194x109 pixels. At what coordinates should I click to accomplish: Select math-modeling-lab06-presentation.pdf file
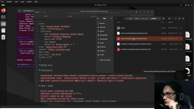149,38
